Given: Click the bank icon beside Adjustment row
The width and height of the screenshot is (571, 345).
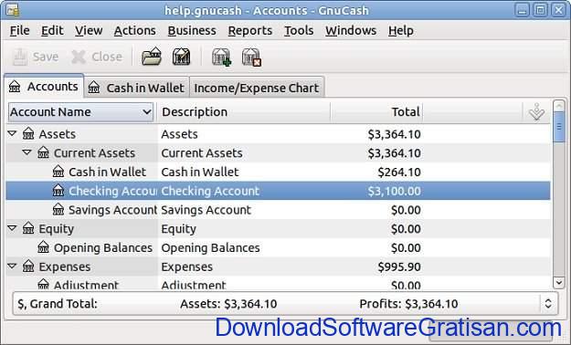Looking at the screenshot, I should tap(43, 284).
